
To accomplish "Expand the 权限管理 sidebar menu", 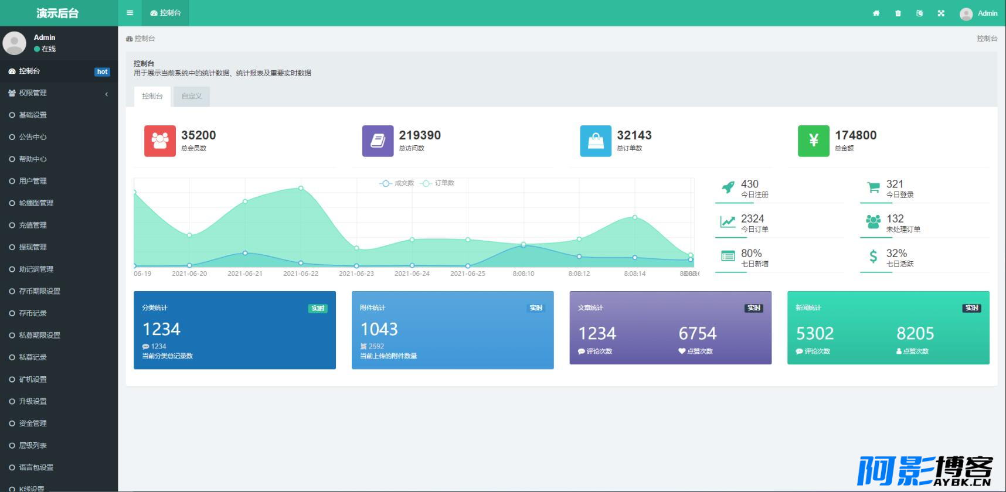I will [x=59, y=93].
